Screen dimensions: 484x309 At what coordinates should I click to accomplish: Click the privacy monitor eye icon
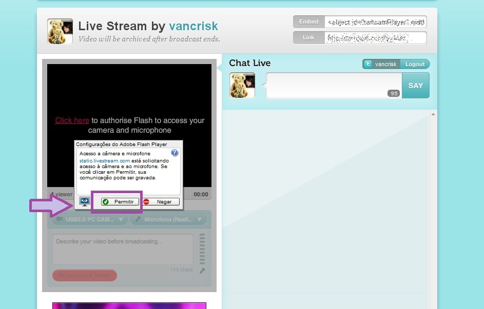pyautogui.click(x=85, y=201)
